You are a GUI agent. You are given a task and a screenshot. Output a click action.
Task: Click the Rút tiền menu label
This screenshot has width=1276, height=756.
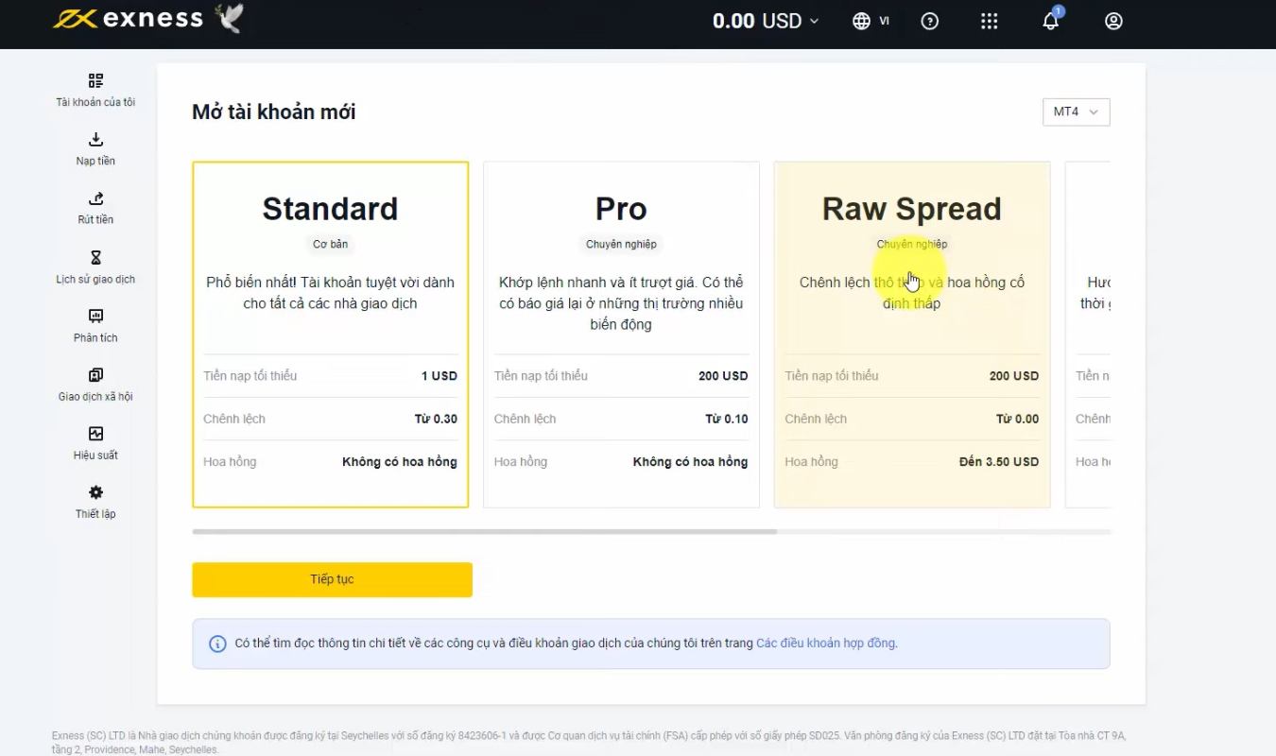(x=95, y=219)
